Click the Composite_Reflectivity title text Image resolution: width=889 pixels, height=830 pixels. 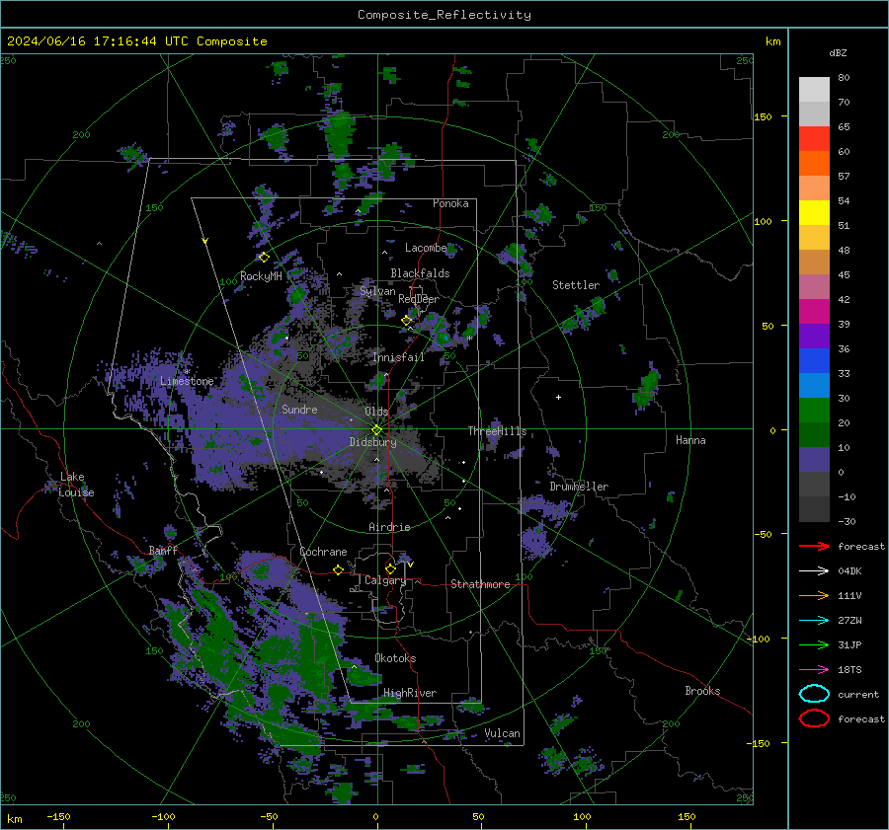tap(444, 15)
